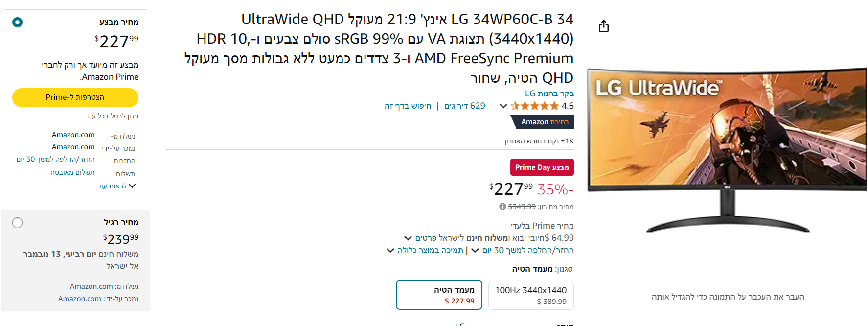
Task: Click the חיפוש בדף זה search link
Action: (x=407, y=105)
